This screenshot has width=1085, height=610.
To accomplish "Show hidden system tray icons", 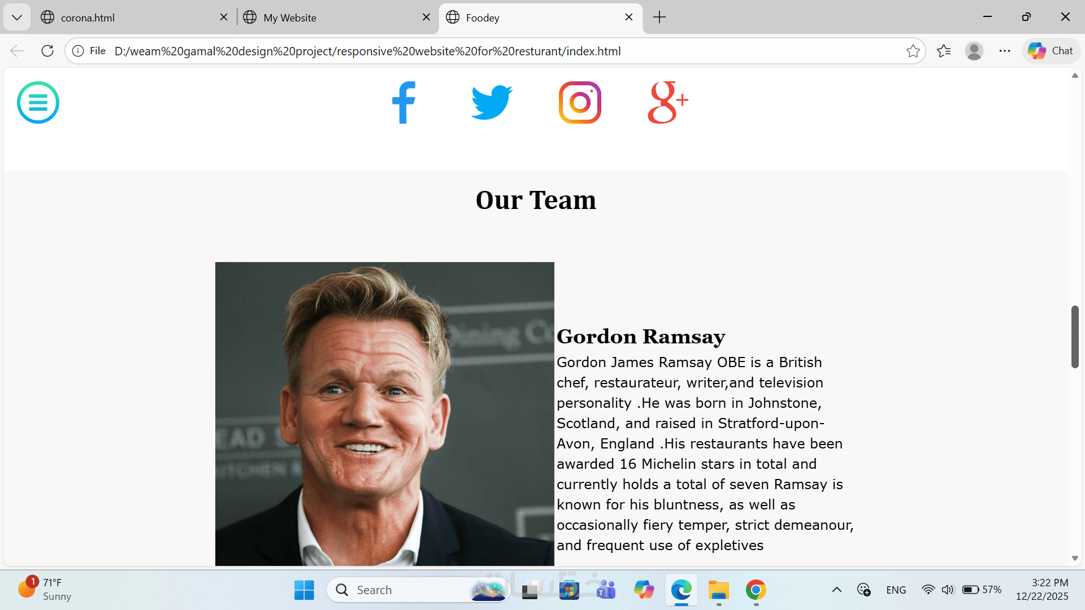I will [x=837, y=590].
